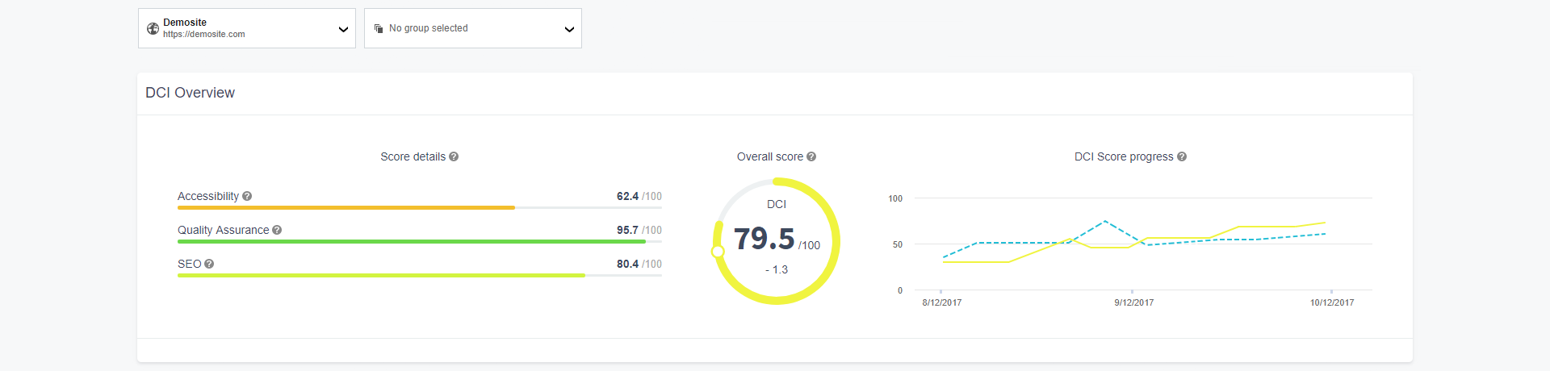Open the Demosite site dropdown
This screenshot has height=371, width=1550.
(x=247, y=28)
